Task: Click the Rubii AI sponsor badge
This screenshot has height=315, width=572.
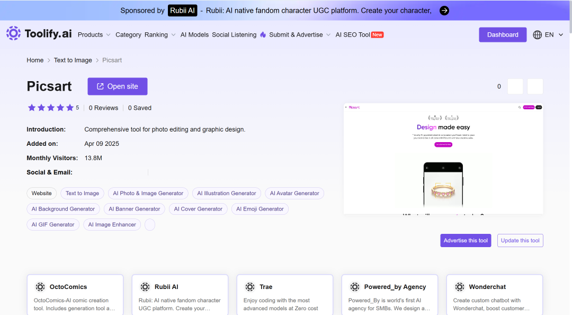Action: [x=182, y=11]
